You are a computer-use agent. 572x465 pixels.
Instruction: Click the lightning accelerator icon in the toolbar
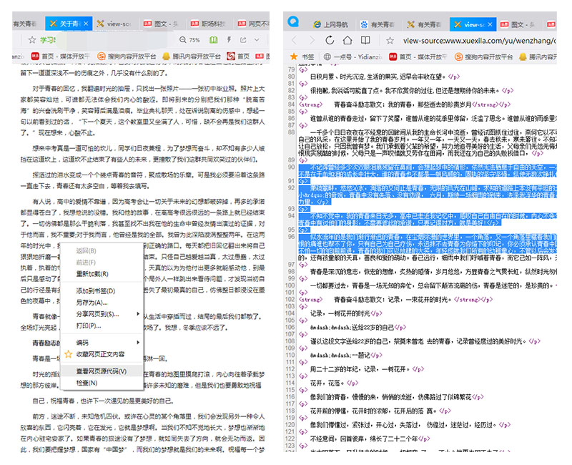pos(229,39)
